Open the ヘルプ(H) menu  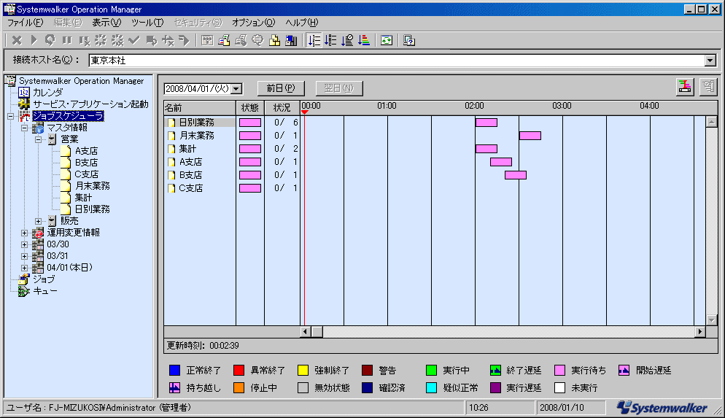(x=301, y=22)
